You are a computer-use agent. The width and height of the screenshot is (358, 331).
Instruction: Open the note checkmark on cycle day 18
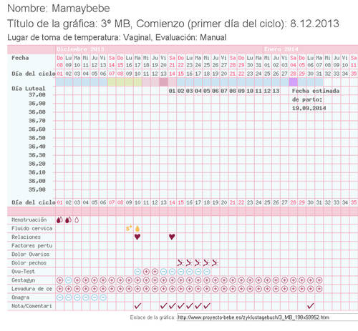(x=207, y=306)
